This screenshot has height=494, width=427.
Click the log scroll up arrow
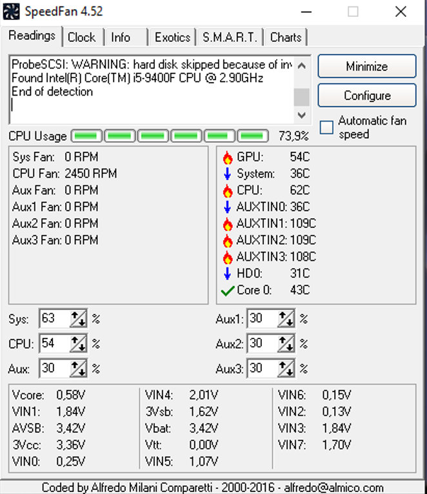click(302, 66)
